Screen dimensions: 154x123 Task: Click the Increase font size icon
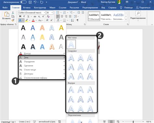47,20
